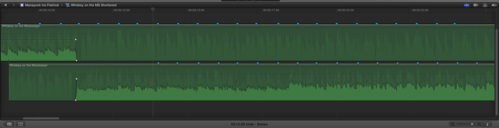Select lower Whiskey on the Mississippi clip name

click(x=28, y=65)
